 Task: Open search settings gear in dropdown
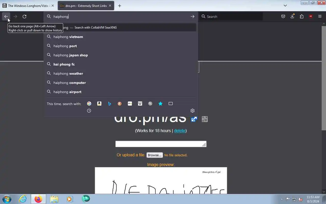pos(193,111)
